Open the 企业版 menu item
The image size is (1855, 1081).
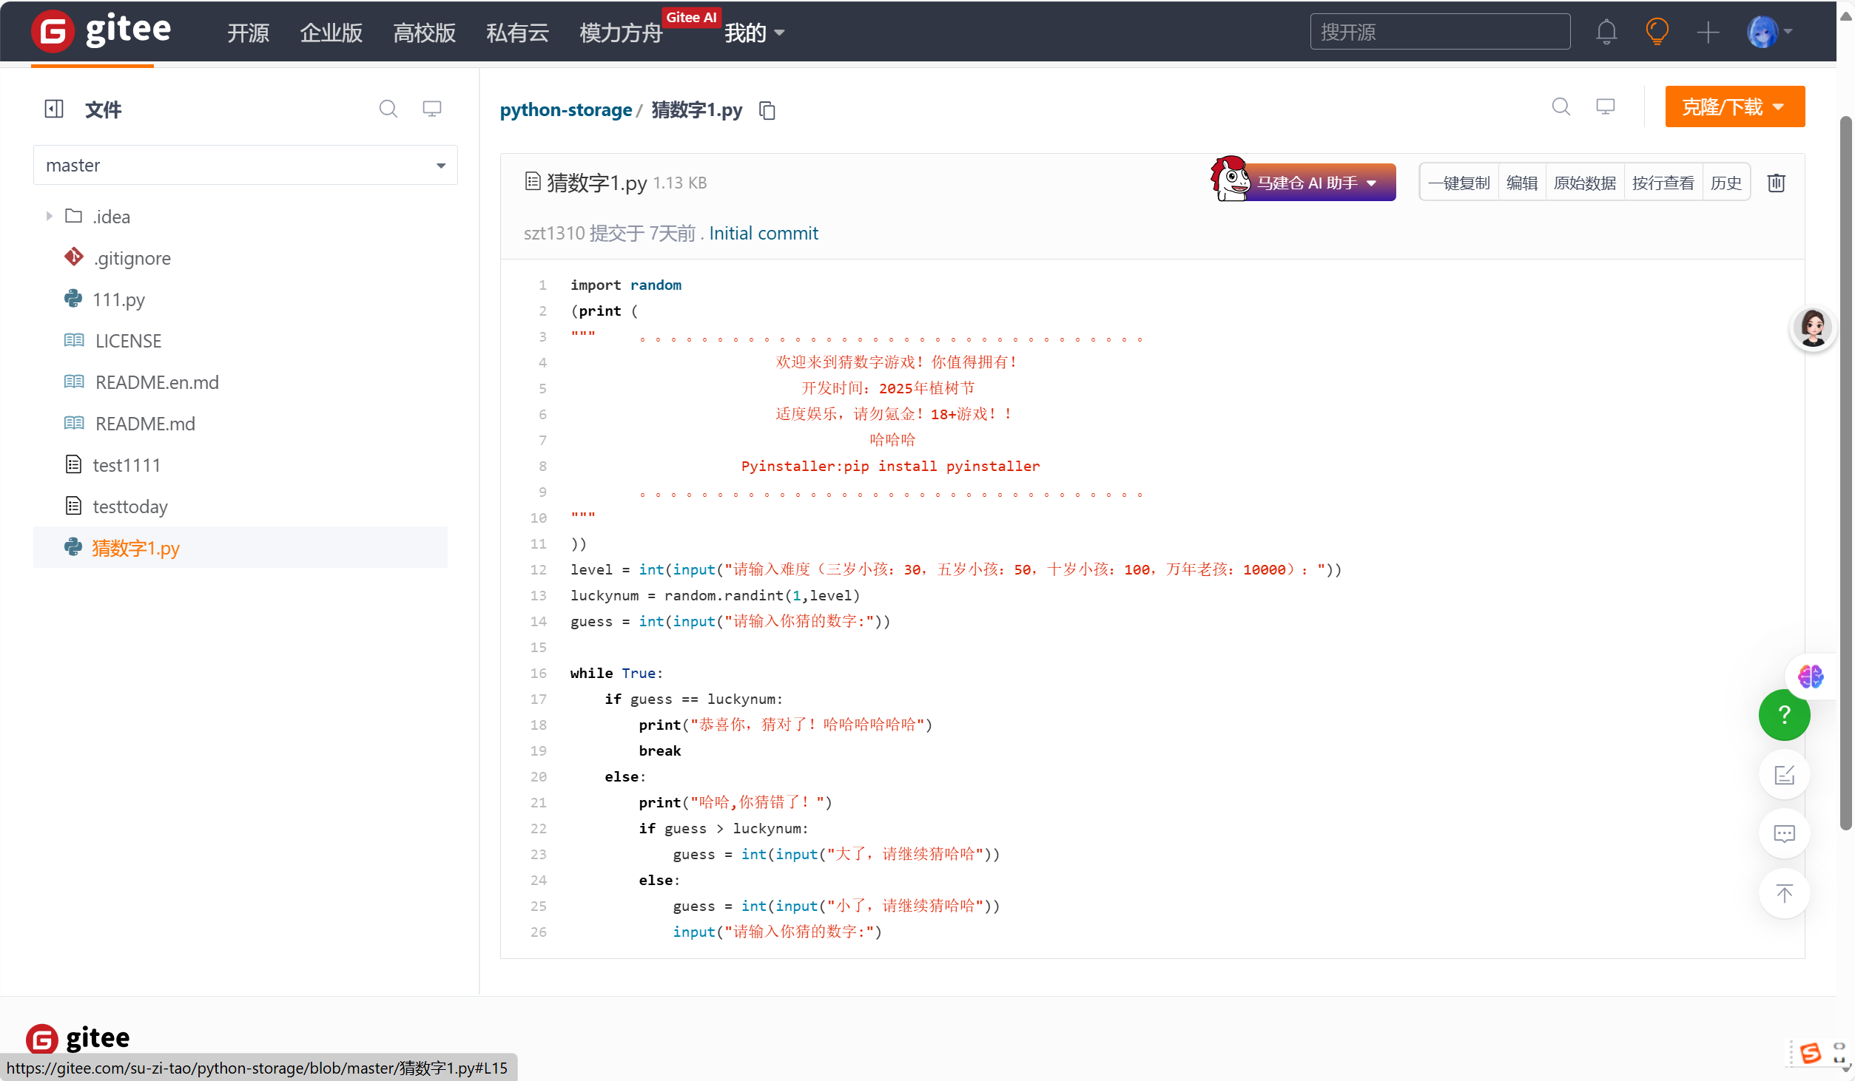pos(331,33)
